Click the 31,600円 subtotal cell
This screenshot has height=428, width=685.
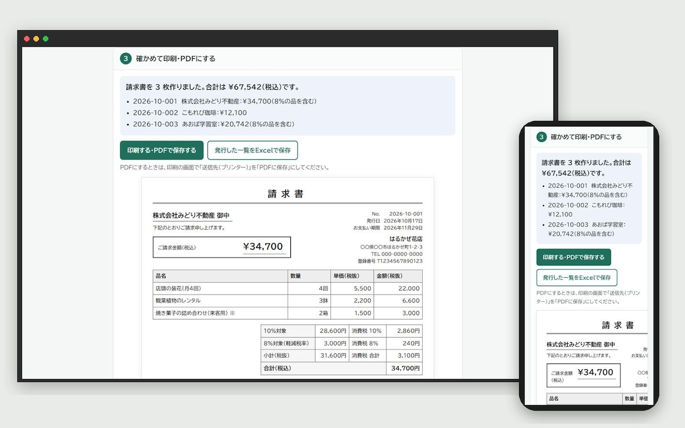(x=332, y=356)
